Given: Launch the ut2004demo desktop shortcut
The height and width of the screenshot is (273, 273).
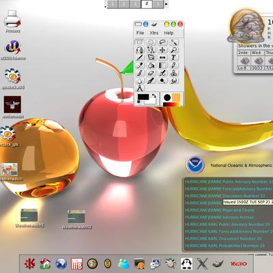Looking at the screenshot, I should pyautogui.click(x=13, y=50).
